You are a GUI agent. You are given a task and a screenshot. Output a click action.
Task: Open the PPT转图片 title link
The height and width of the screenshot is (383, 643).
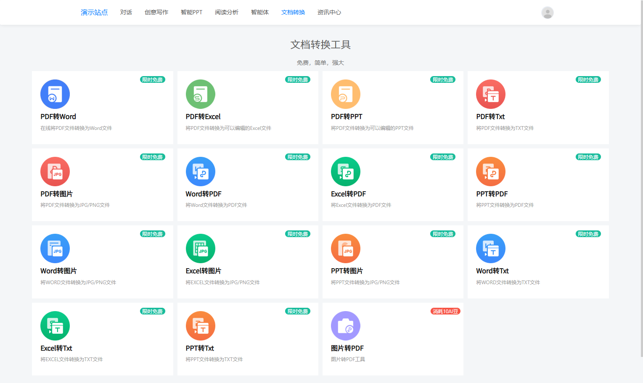pos(347,271)
